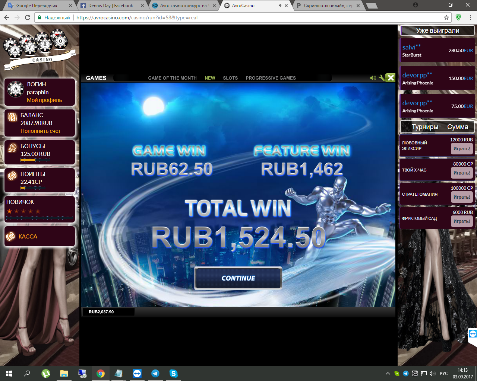Switch keyboard language РУС indicator

click(443, 374)
